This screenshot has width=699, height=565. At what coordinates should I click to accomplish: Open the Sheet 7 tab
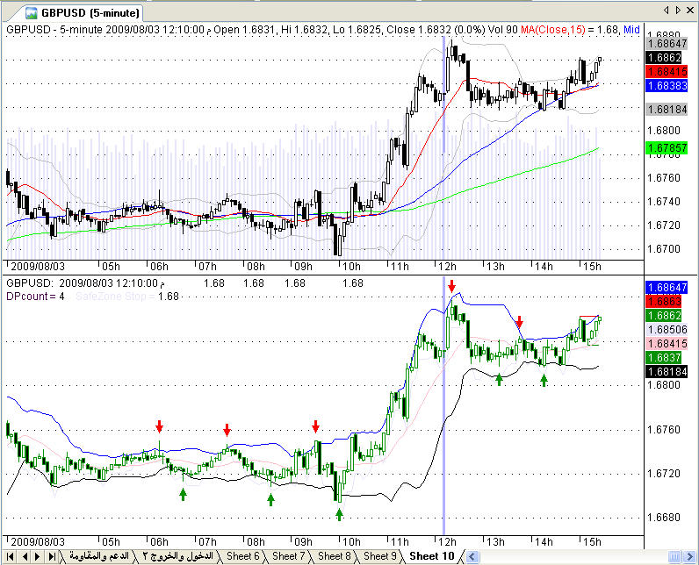(x=288, y=556)
